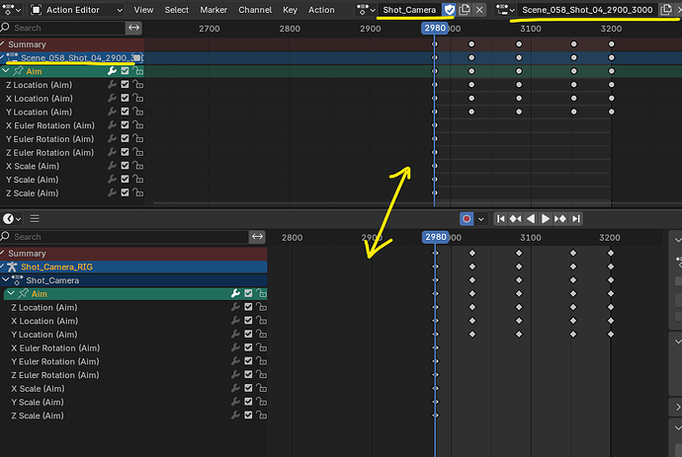
Task: Lock Y Euler Rotation (Aim) channel, Action Editor
Action: click(x=137, y=138)
